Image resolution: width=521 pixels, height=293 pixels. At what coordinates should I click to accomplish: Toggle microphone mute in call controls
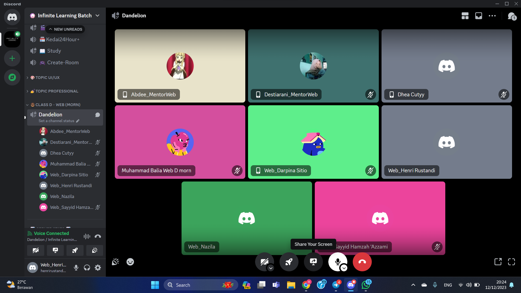337,261
